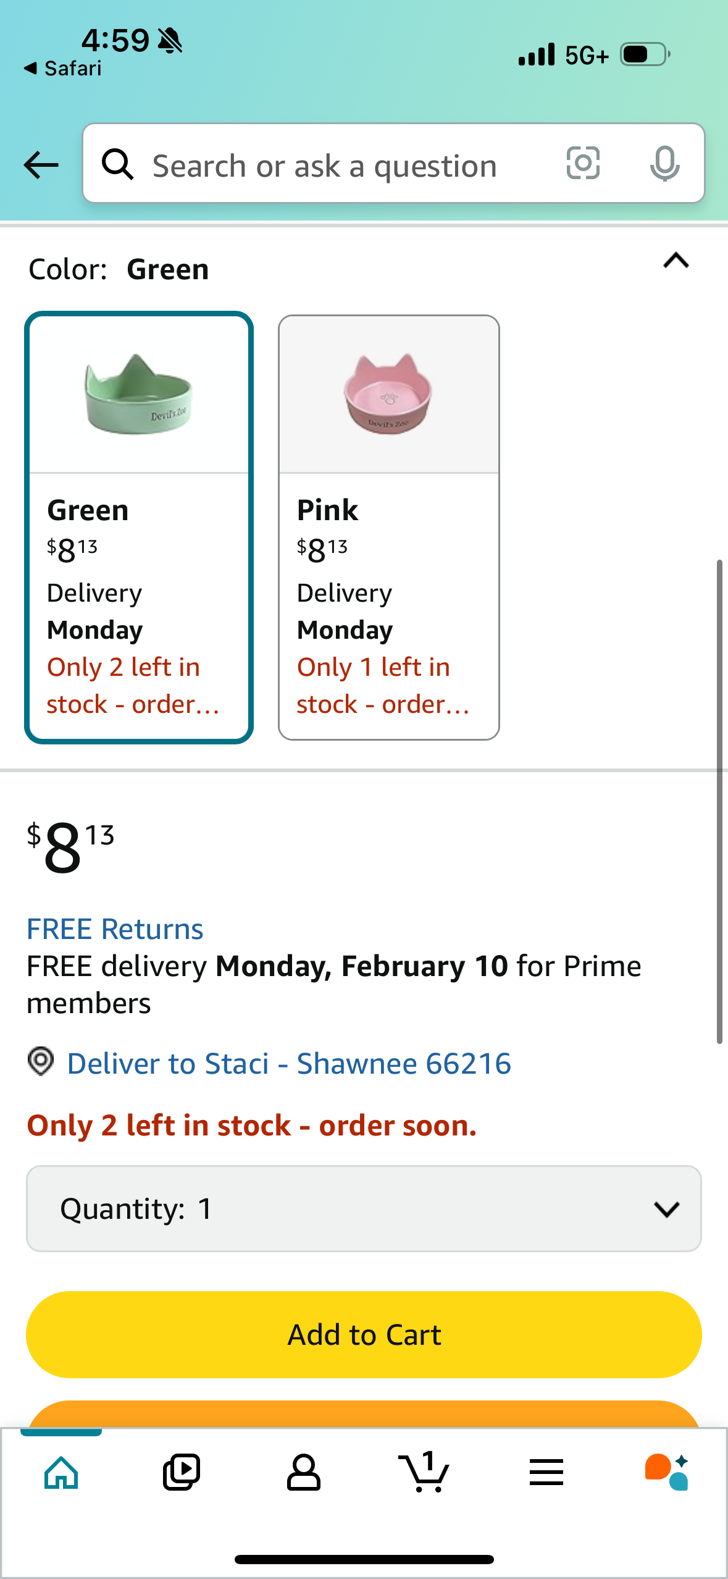The width and height of the screenshot is (728, 1579).
Task: Tap the back arrow icon
Action: (41, 165)
